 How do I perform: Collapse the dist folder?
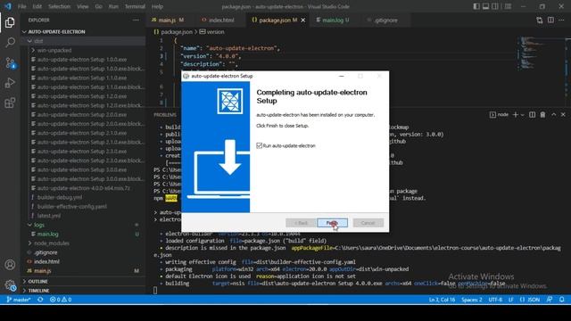coord(36,41)
